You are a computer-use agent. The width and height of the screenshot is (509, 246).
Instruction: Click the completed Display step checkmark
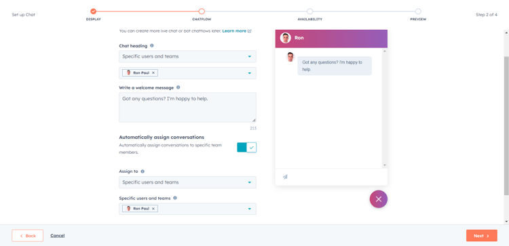pyautogui.click(x=94, y=12)
